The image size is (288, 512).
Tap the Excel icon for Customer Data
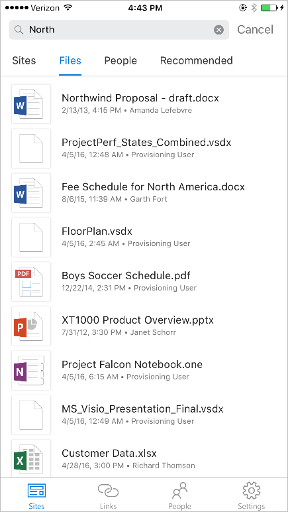(31, 458)
